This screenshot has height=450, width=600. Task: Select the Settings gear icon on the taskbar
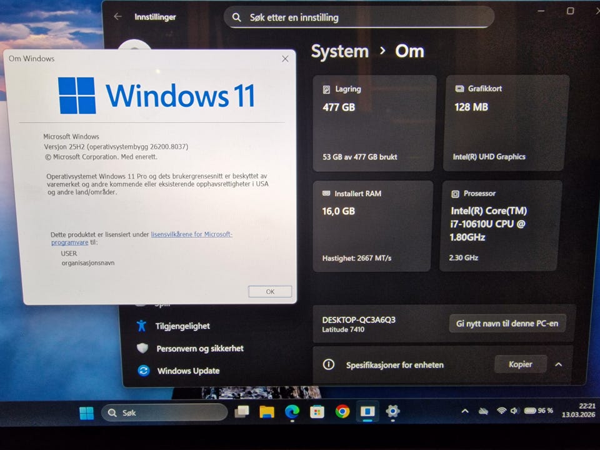point(393,411)
